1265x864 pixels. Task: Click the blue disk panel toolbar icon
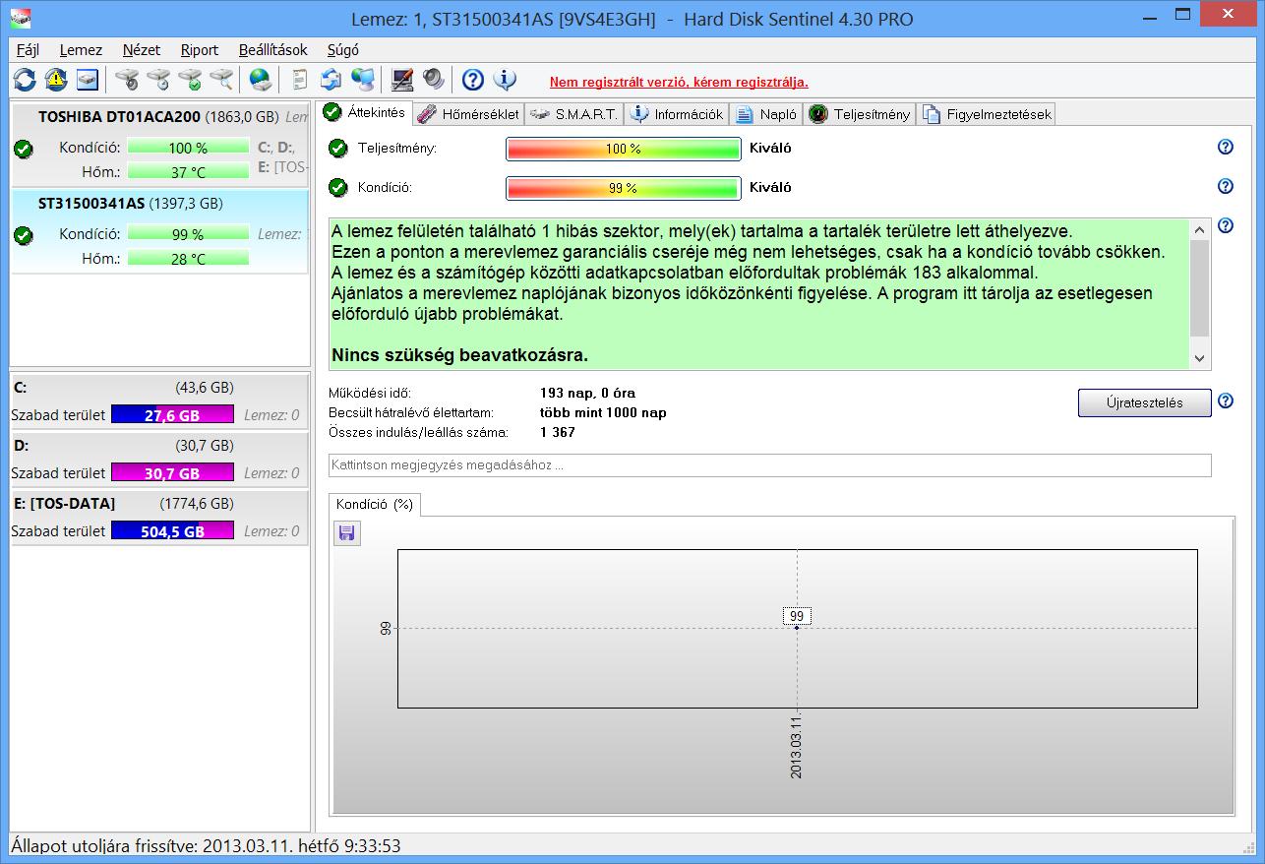coord(88,80)
